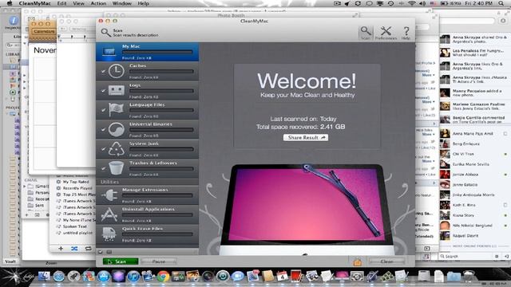Viewport: 511px width, 287px height.
Task: Click the green Scan button
Action: [121, 261]
